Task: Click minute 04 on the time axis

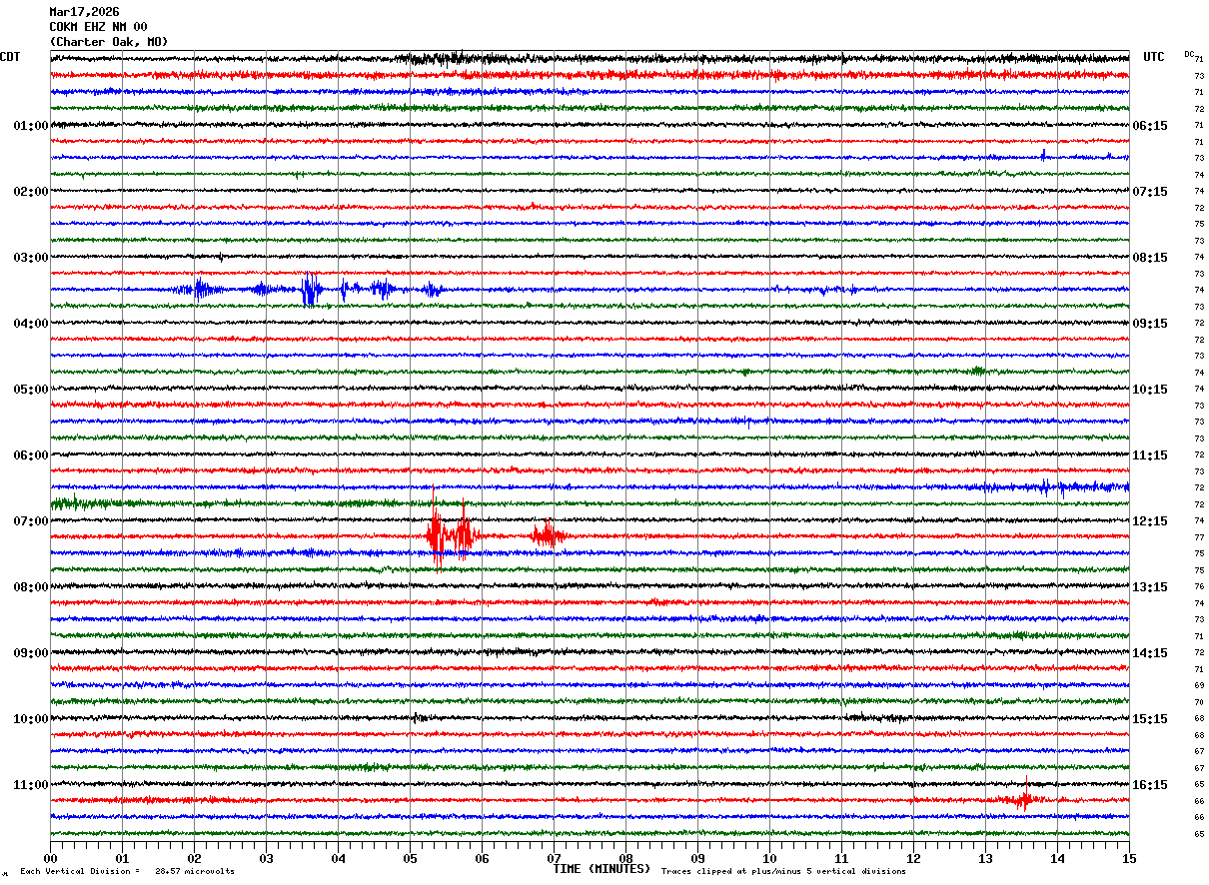Action: pos(338,858)
